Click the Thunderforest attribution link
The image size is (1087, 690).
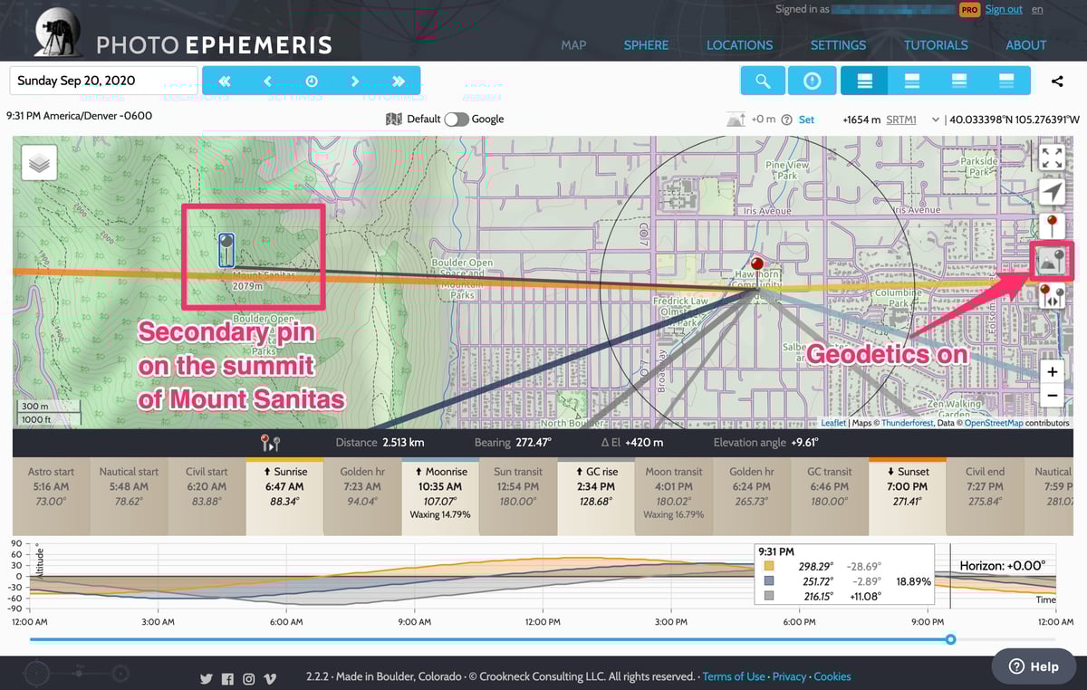point(909,423)
